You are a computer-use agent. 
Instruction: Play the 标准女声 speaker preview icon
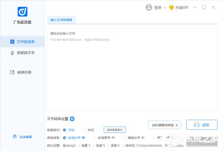(x=83, y=138)
